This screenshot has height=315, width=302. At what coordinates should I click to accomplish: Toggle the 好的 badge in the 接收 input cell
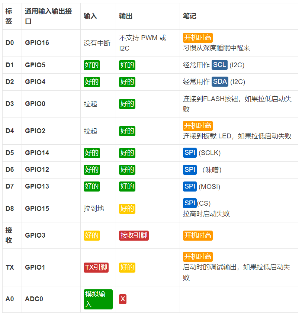coord(91,235)
